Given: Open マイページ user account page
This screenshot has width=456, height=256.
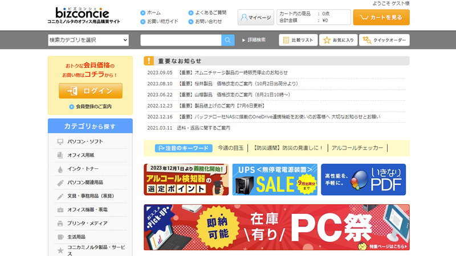Looking at the screenshot, I should click(x=255, y=18).
